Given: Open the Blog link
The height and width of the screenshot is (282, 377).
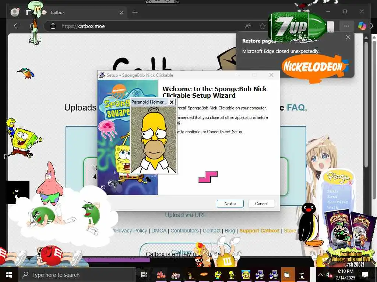Looking at the screenshot, I should click(230, 231).
